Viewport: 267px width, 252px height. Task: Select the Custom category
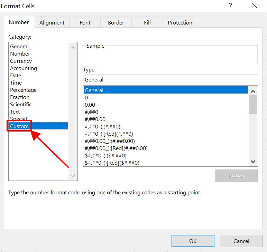[19, 126]
